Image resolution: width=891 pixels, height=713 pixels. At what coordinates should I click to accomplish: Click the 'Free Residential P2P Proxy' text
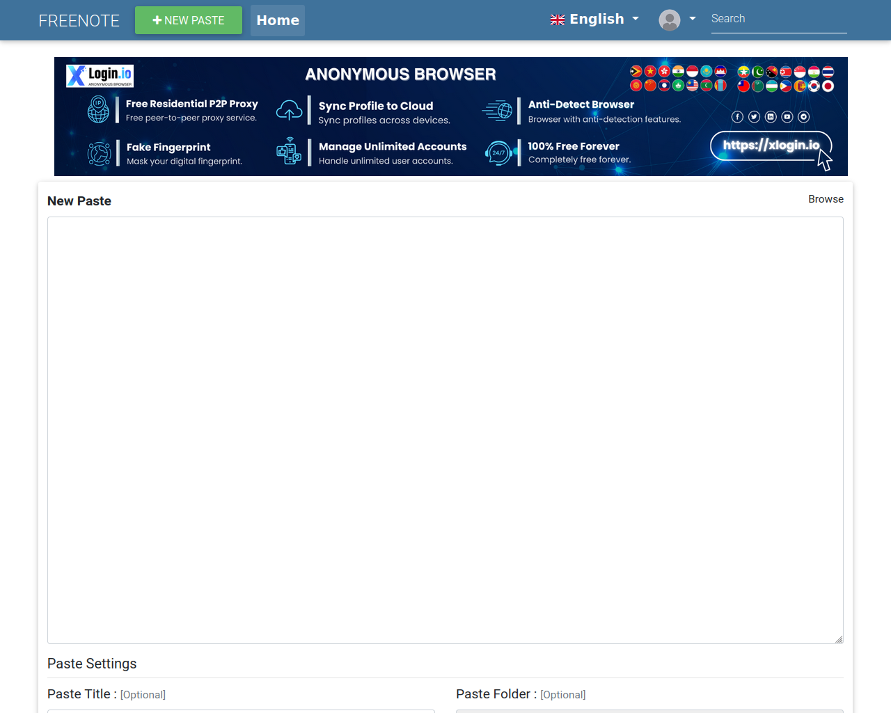[192, 104]
